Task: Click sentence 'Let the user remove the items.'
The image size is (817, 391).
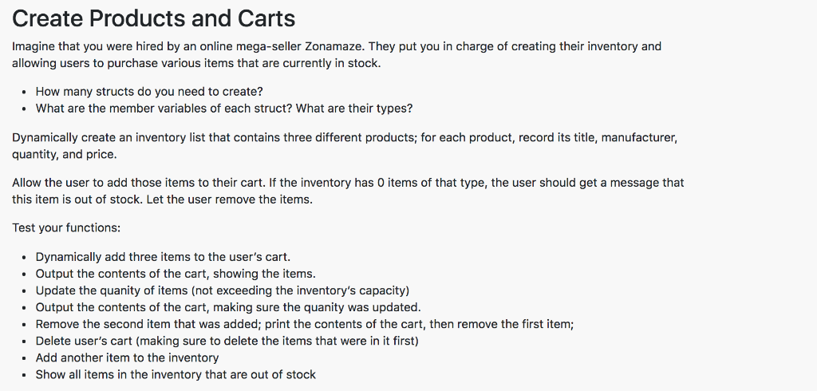Action: tap(229, 199)
